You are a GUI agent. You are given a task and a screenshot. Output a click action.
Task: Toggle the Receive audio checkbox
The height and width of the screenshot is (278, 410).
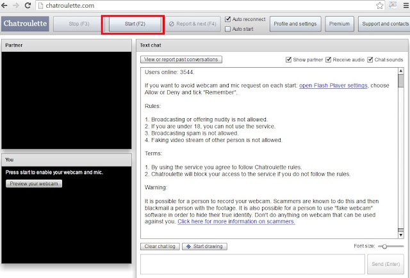coord(329,59)
